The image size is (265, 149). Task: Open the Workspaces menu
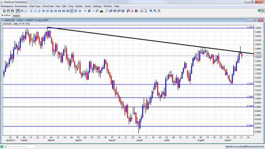(7, 6)
